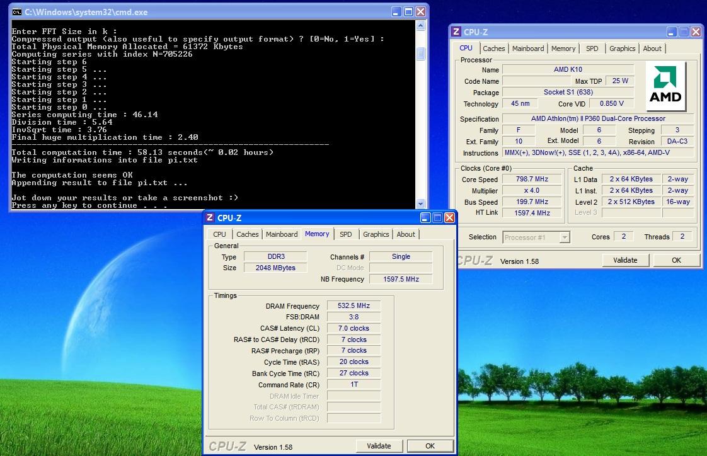Close the CPU-Z memory window

[449, 218]
